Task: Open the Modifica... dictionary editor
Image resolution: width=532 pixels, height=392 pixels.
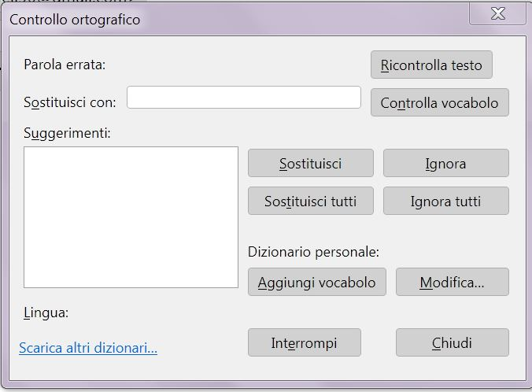Action: click(x=452, y=283)
